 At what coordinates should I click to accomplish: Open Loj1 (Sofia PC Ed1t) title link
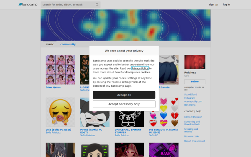(59, 130)
